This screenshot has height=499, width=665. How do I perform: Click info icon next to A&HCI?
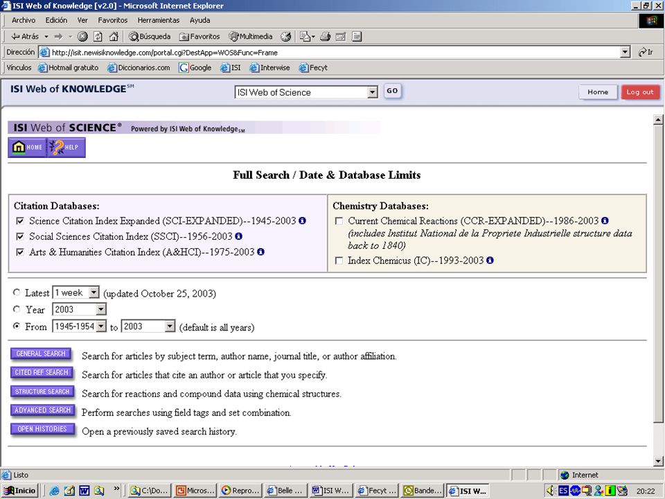coord(260,252)
